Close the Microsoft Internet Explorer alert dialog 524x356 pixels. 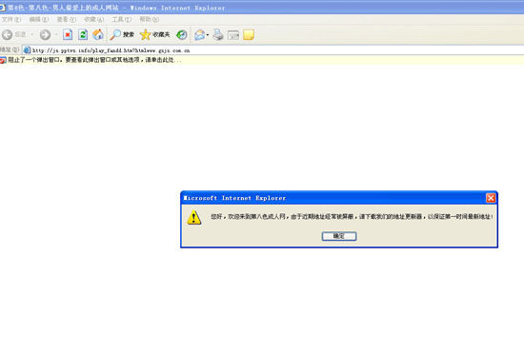pos(491,198)
